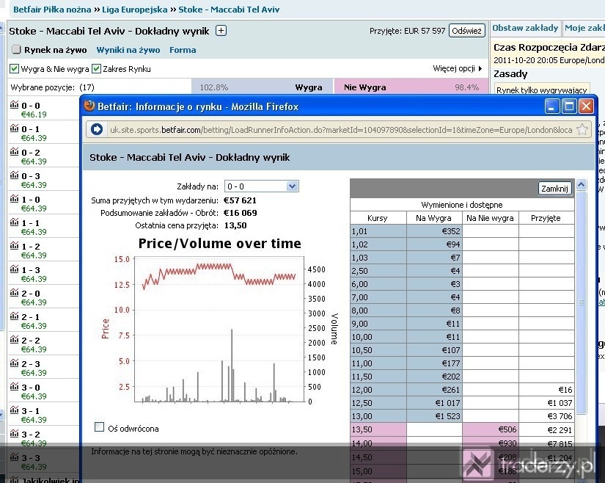Click the €46.19 value under score 0 - 0
This screenshot has height=483, width=605.
click(x=34, y=115)
